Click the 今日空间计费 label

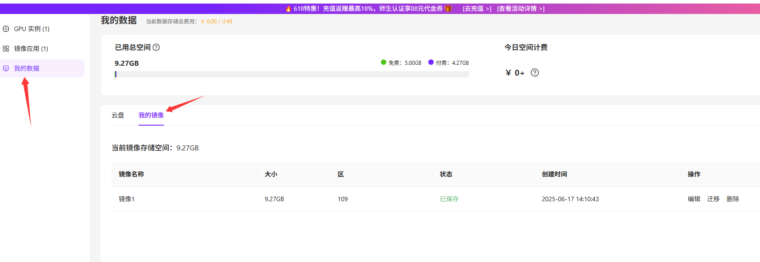click(526, 47)
